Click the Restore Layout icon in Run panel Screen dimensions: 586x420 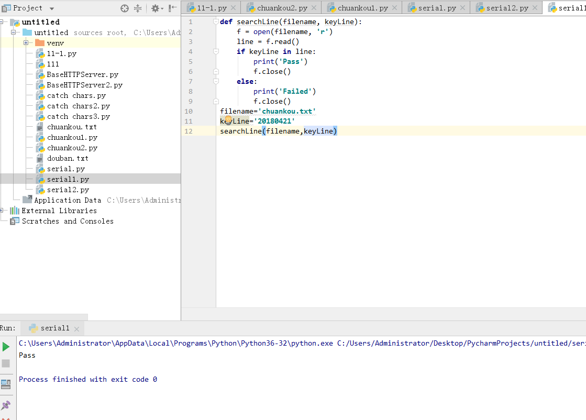point(6,384)
